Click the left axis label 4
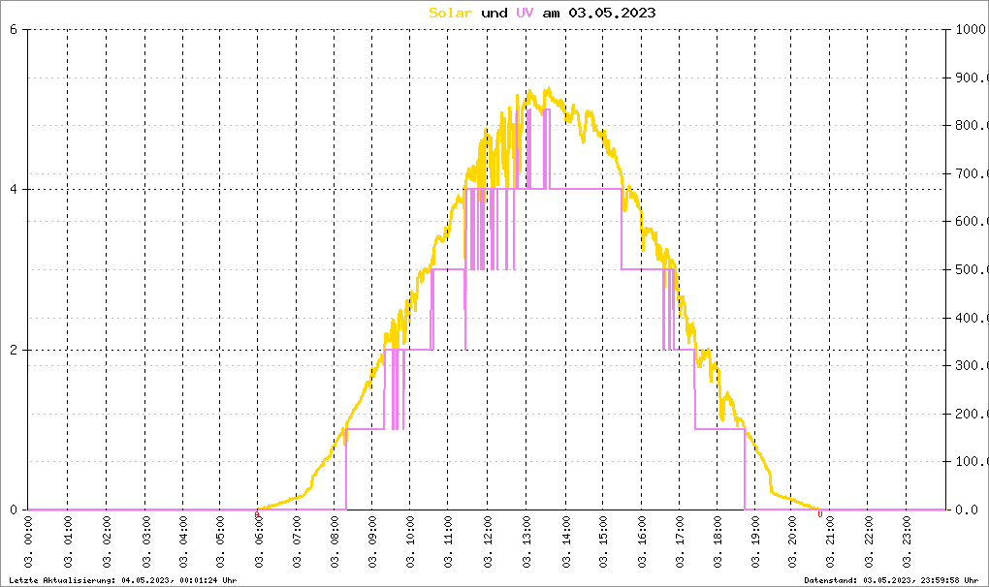The height and width of the screenshot is (587, 989). point(14,190)
